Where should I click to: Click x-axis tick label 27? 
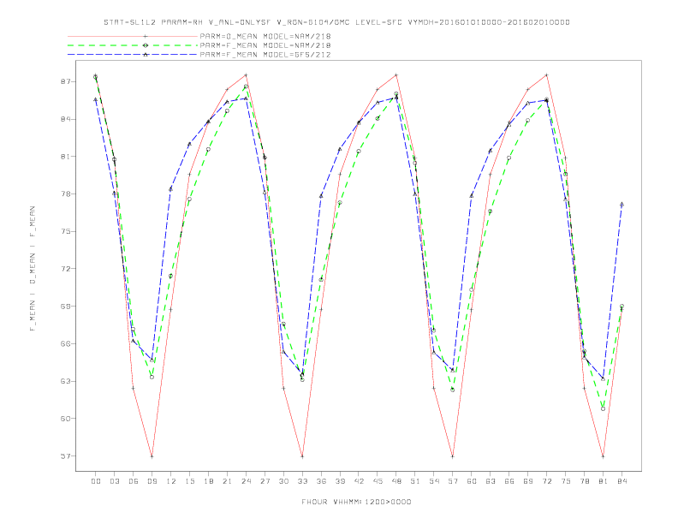265,481
